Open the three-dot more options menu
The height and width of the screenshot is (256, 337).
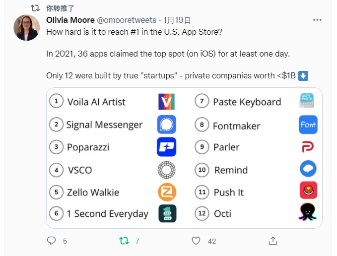point(317,20)
